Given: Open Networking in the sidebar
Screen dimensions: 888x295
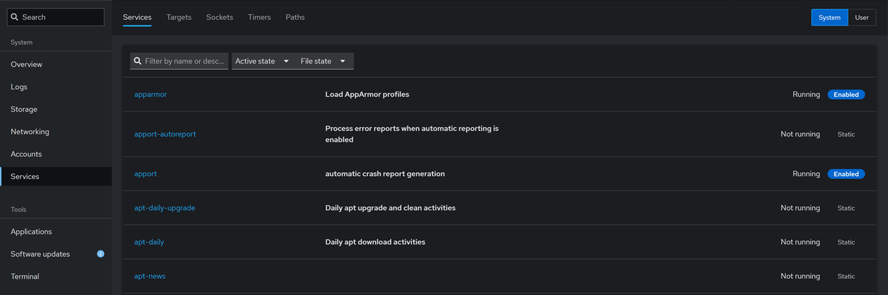Looking at the screenshot, I should click(55, 132).
